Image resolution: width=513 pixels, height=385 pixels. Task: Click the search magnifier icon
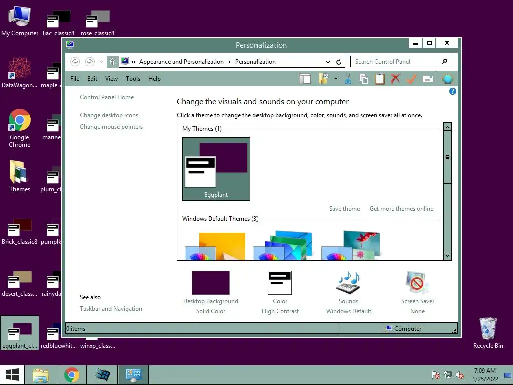pyautogui.click(x=445, y=62)
